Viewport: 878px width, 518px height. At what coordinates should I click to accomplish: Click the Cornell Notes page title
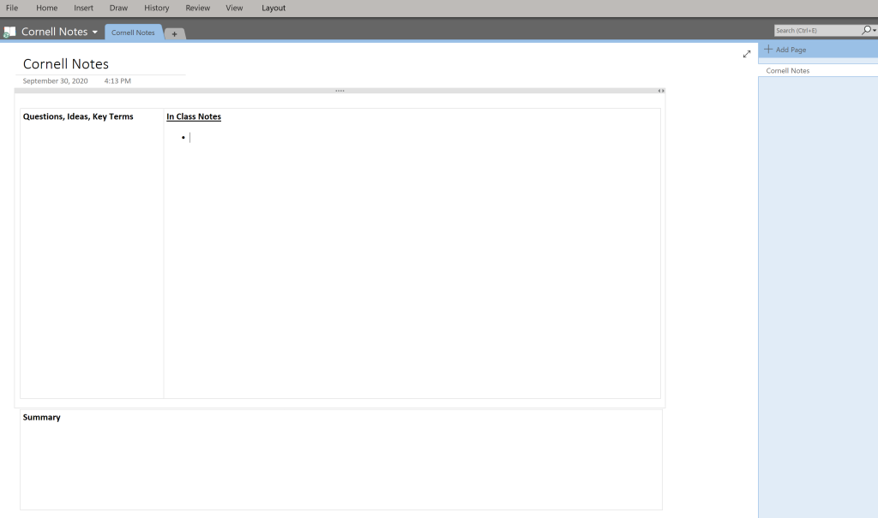(x=65, y=63)
